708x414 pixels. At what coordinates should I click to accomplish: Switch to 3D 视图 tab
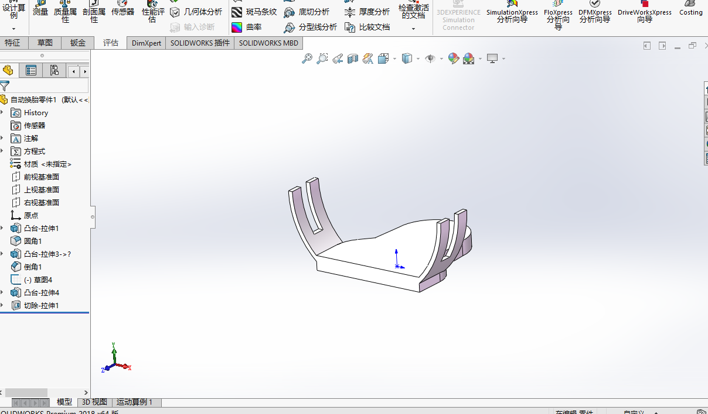coord(94,402)
